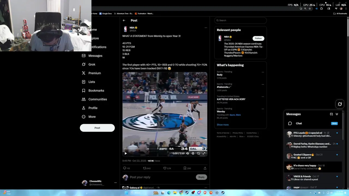Open the All Bookmarks folder

point(340,14)
